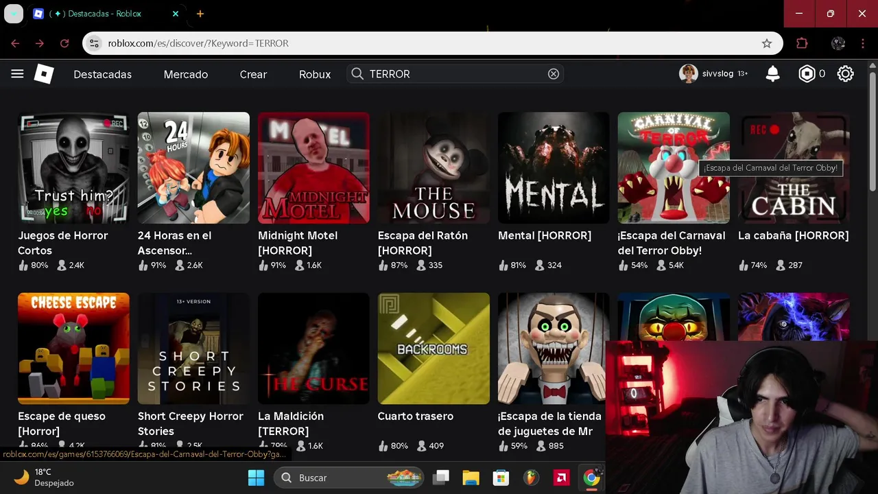Open the Roblox settings gear
This screenshot has height=494, width=878.
pos(845,74)
